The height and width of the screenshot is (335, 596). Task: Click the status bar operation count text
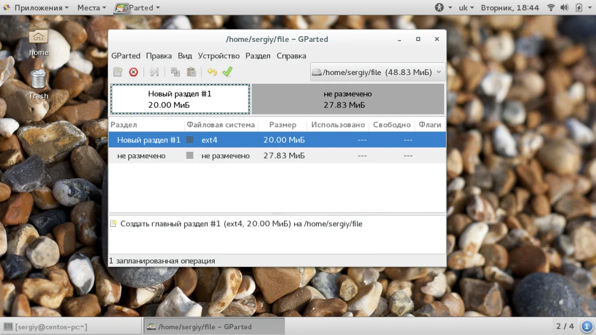coord(162,261)
